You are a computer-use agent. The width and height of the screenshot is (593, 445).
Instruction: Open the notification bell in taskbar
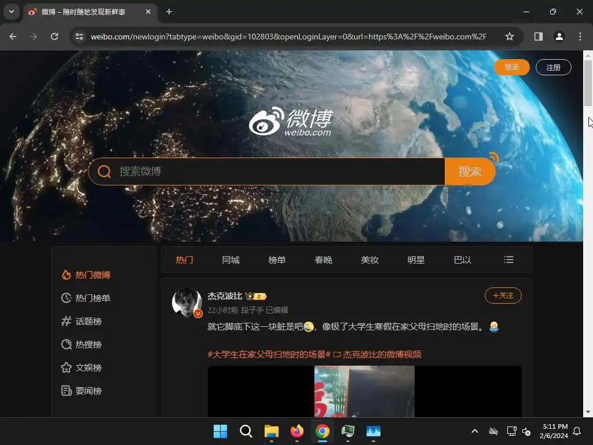coord(577,431)
